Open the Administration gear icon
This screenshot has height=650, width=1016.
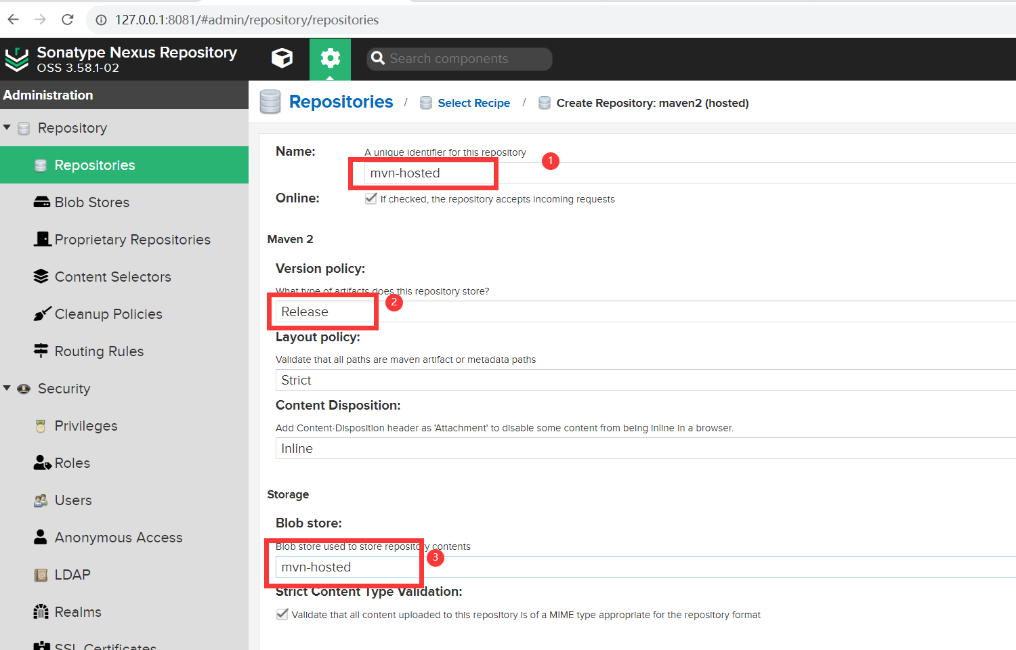click(330, 59)
